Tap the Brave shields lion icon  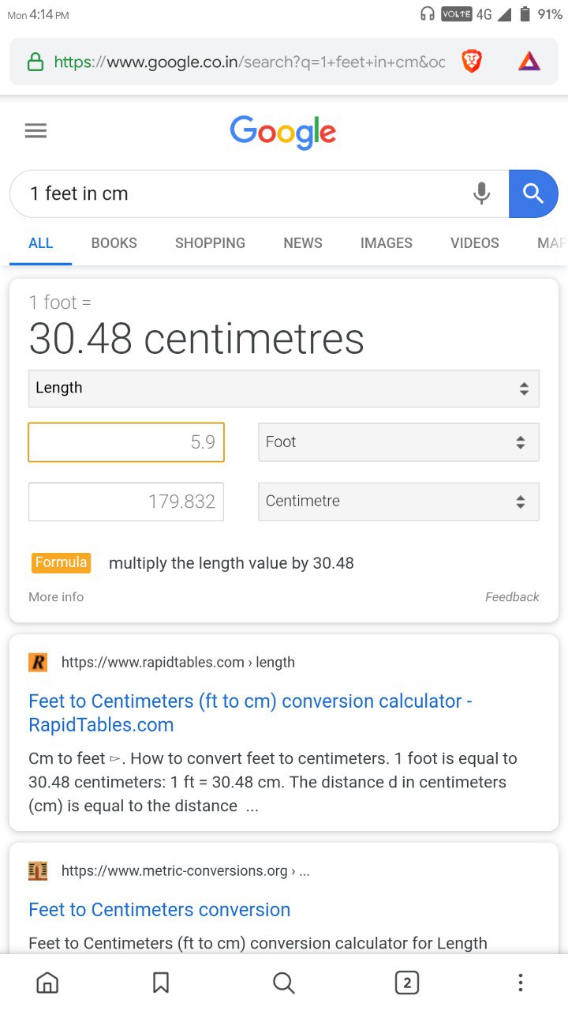(x=472, y=61)
